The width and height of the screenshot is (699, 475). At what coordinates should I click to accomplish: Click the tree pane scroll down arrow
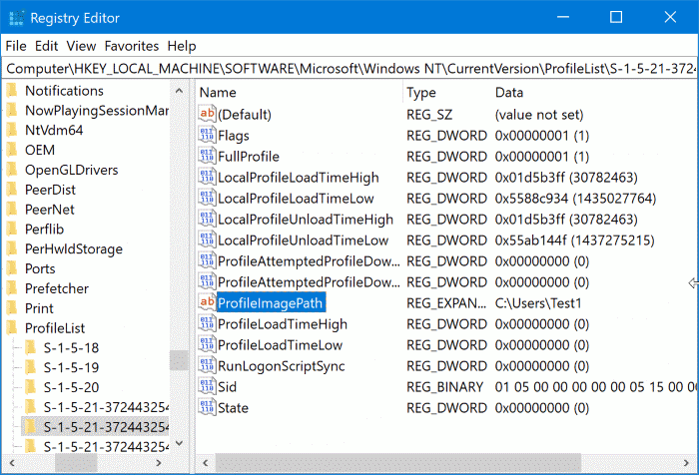179,443
